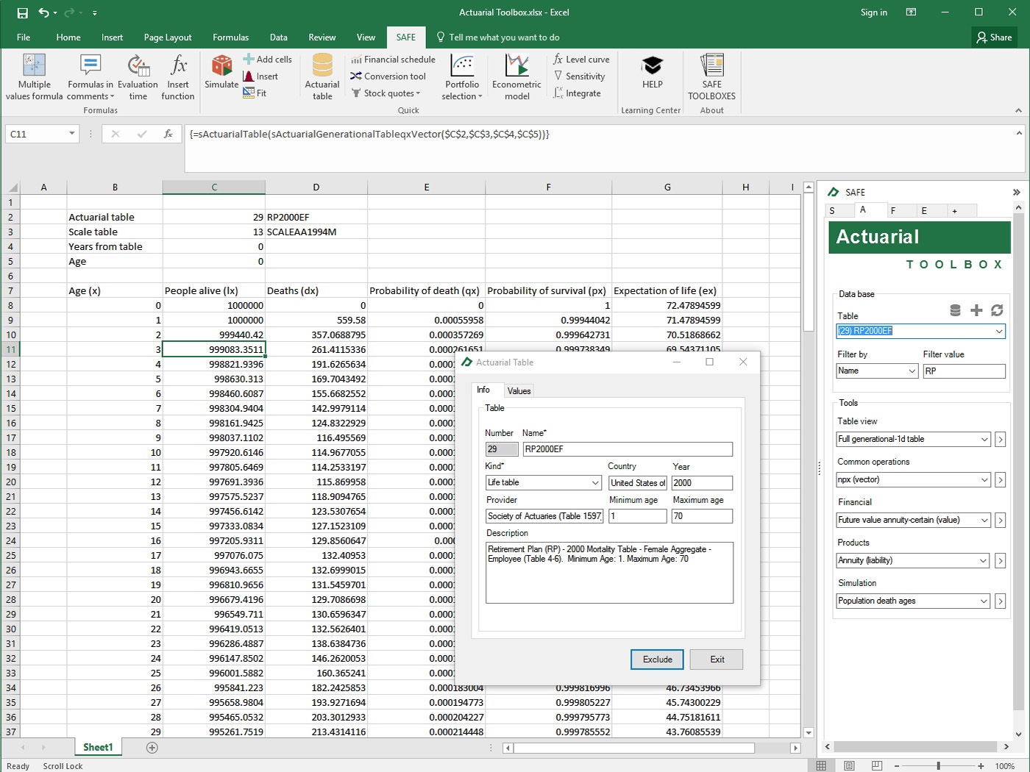The image size is (1030, 772).
Task: Click the Level curve tool
Action: [581, 60]
